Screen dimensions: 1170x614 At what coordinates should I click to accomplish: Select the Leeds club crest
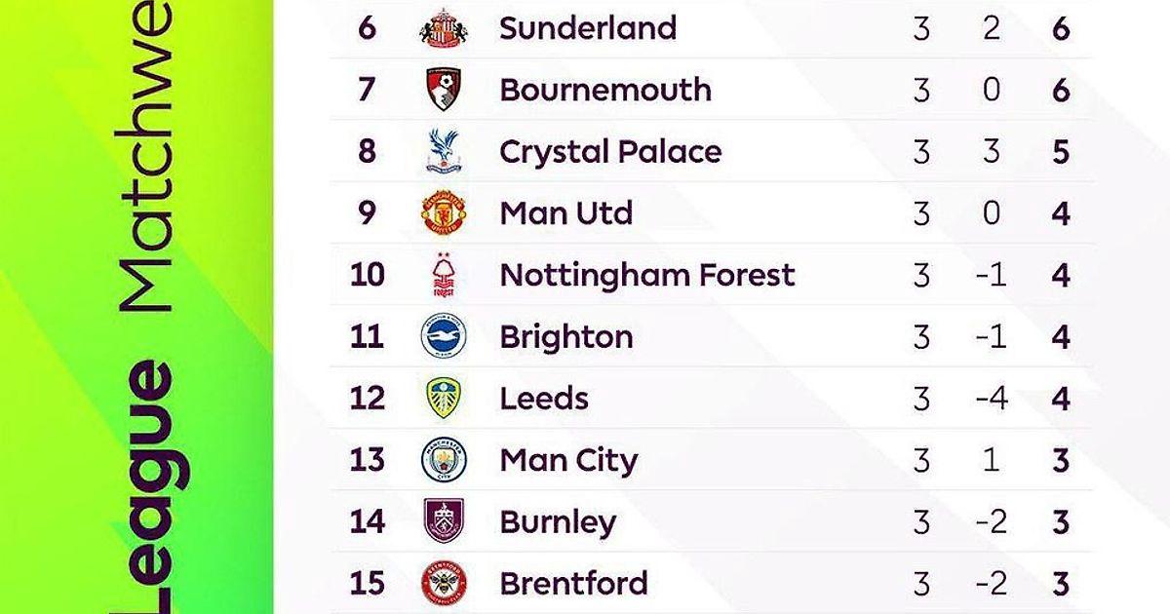pos(444,398)
